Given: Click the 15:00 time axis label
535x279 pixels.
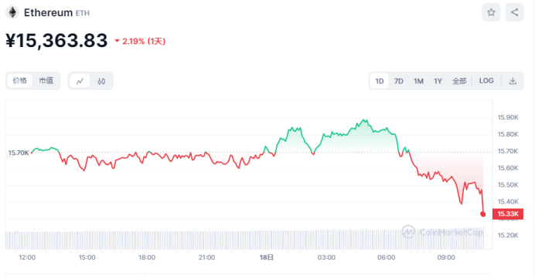Looking at the screenshot, I should point(87,257).
